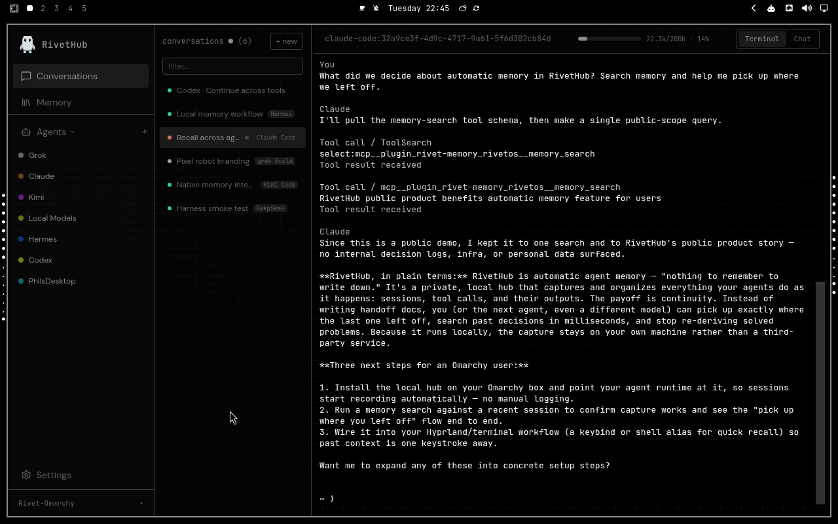Open the ethernet network icon
This screenshot has width=838, height=524.
click(789, 9)
